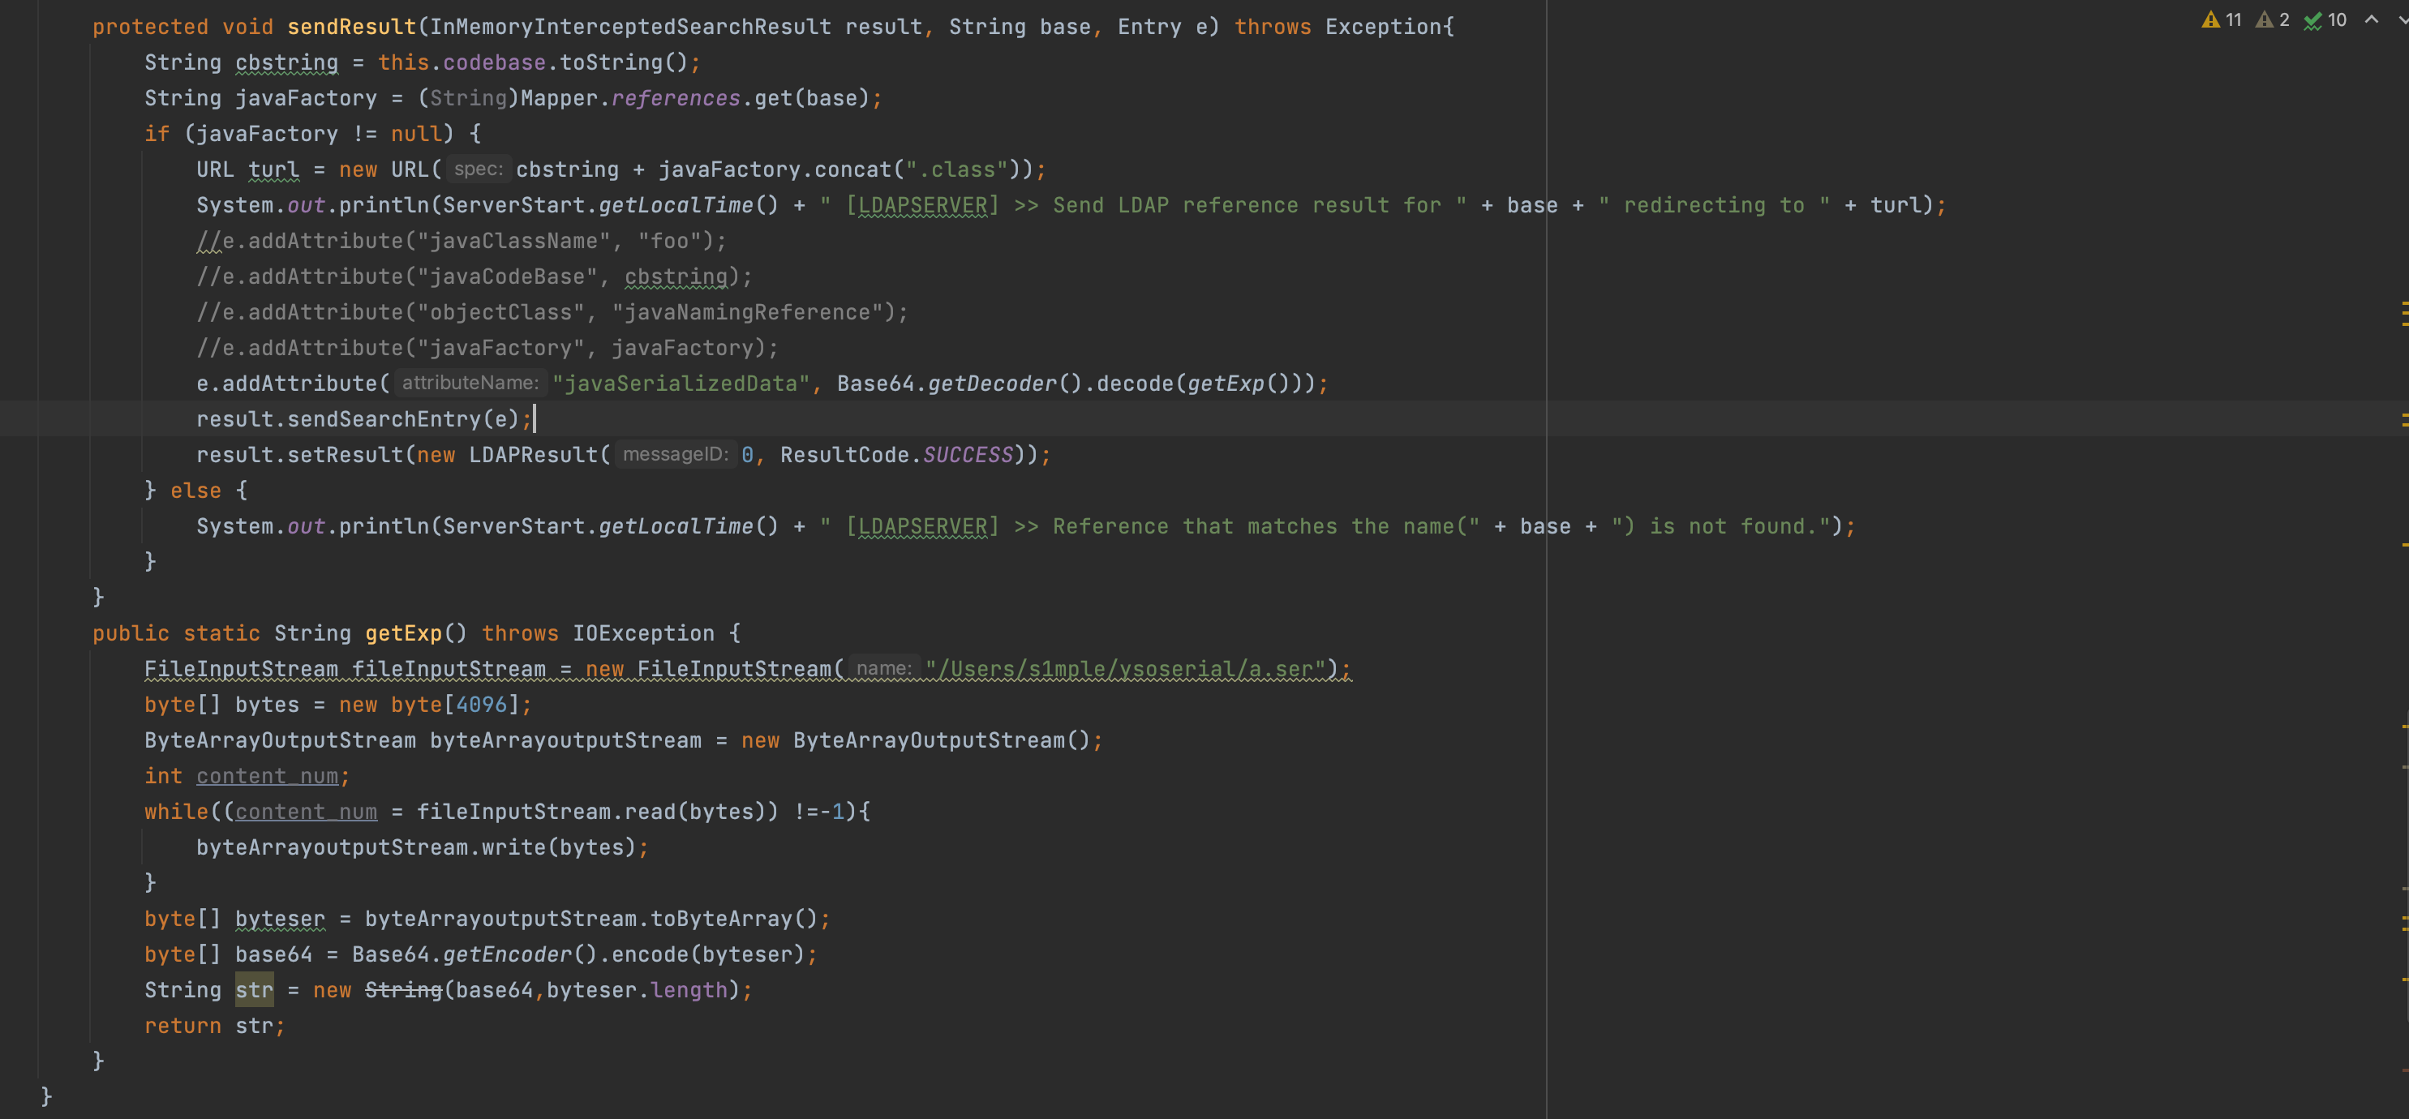Viewport: 2409px width, 1119px height.
Task: Click the 'setResult' method call
Action: 345,455
